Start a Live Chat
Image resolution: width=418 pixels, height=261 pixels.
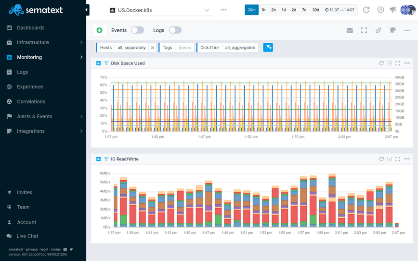(27, 236)
